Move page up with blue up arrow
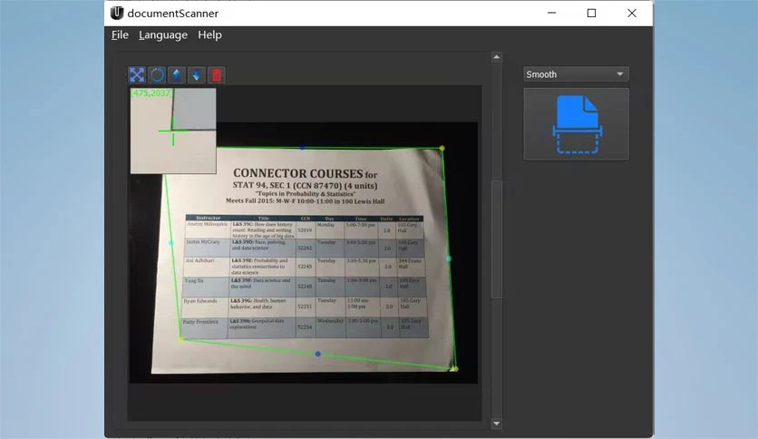The width and height of the screenshot is (758, 439). coord(177,75)
